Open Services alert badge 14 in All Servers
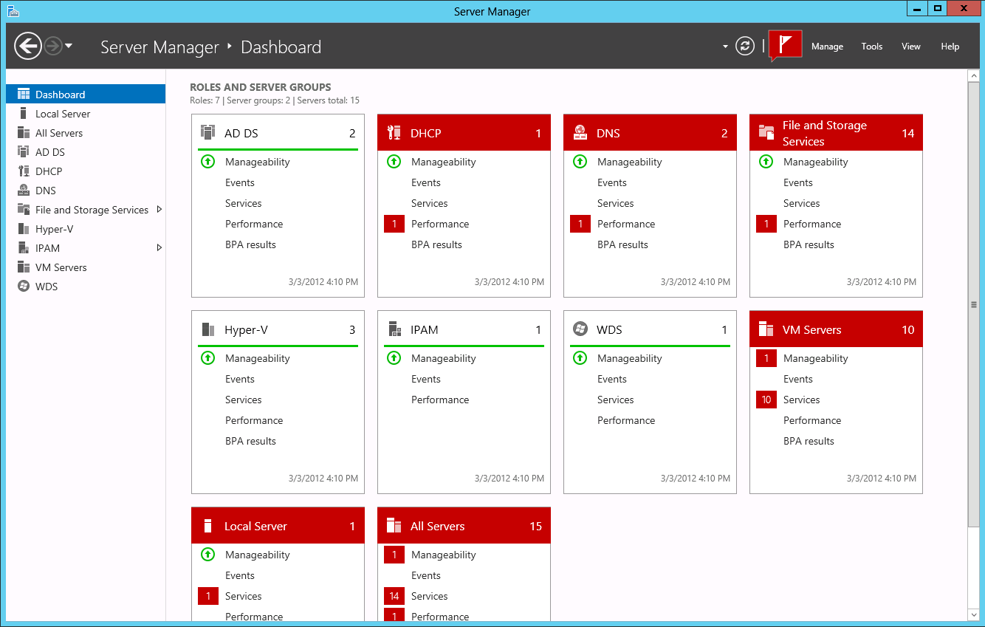This screenshot has height=627, width=985. (394, 596)
